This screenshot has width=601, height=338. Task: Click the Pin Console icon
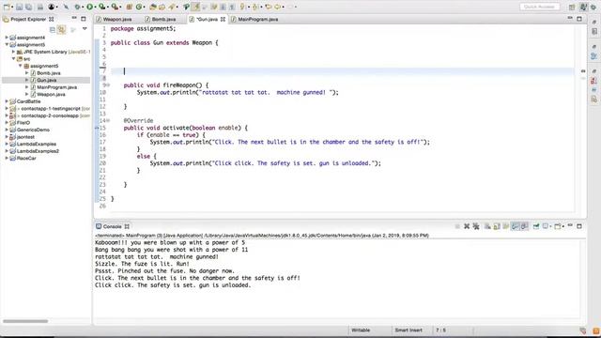coord(536,226)
